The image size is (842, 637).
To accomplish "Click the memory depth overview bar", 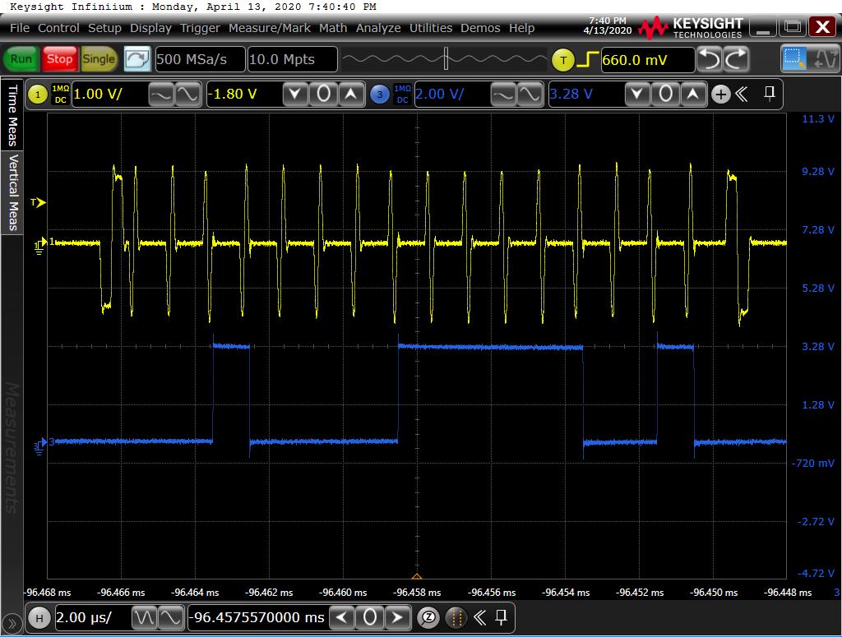I will pyautogui.click(x=444, y=59).
